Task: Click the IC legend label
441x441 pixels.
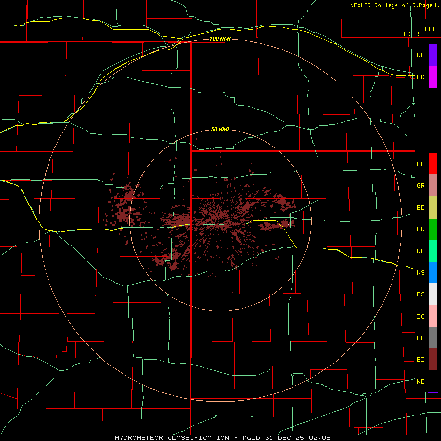Action: (420, 317)
